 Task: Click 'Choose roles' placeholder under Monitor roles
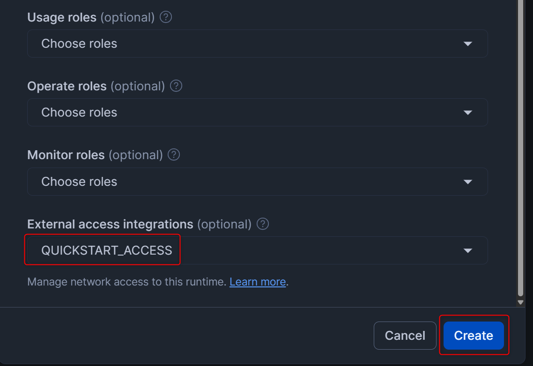[x=79, y=182]
